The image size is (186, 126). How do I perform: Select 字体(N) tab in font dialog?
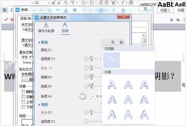pos(26,18)
